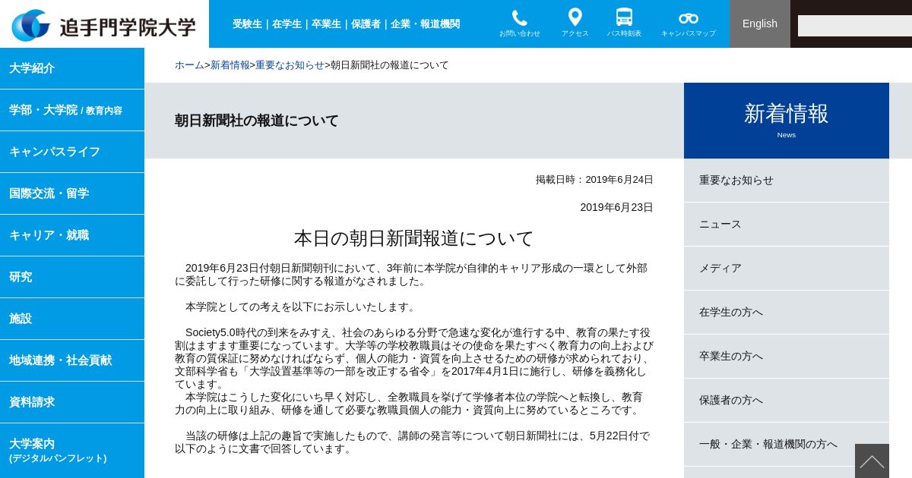Image resolution: width=912 pixels, height=478 pixels.
Task: Open ニュース in the right news menu
Action: (x=787, y=225)
